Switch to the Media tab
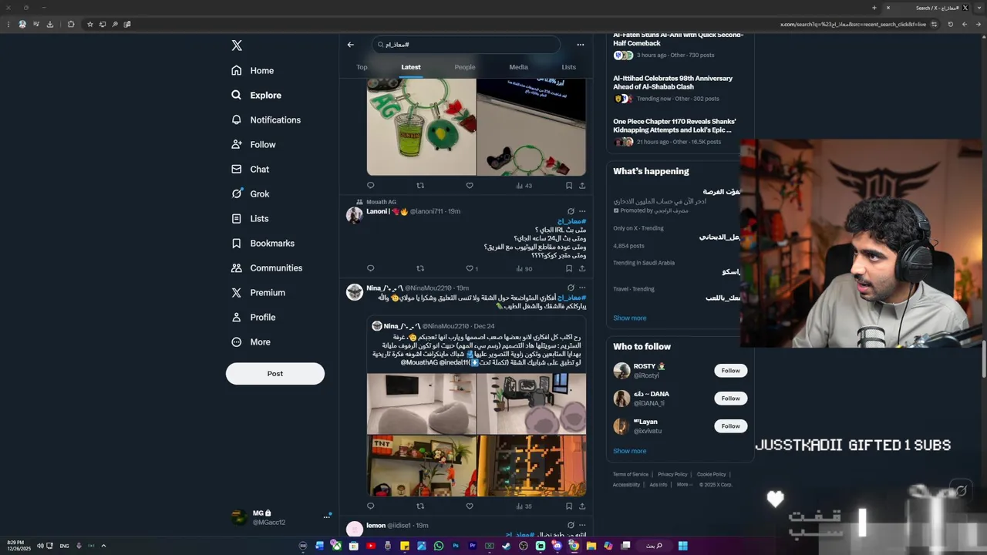The width and height of the screenshot is (987, 555). [518, 67]
